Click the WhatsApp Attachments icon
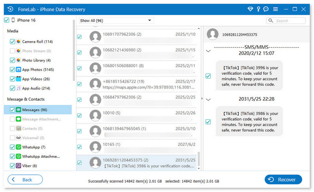314x192 pixels. tap(18, 156)
